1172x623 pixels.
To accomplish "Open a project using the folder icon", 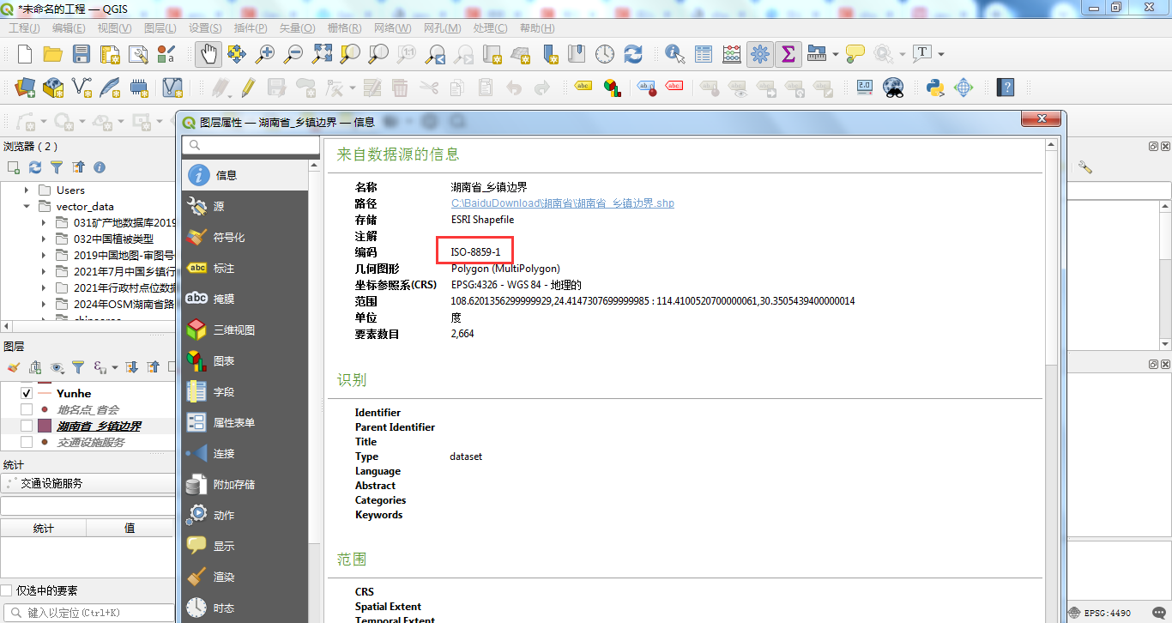I will 53,54.
